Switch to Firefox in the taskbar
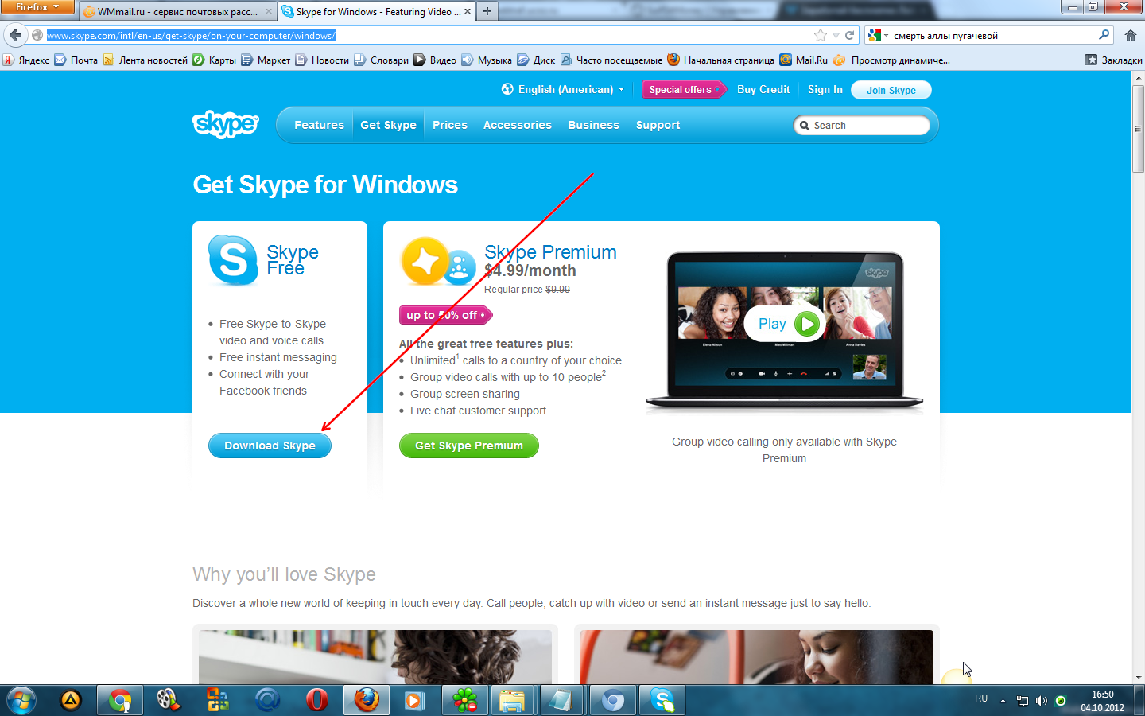This screenshot has width=1145, height=716. pos(367,701)
